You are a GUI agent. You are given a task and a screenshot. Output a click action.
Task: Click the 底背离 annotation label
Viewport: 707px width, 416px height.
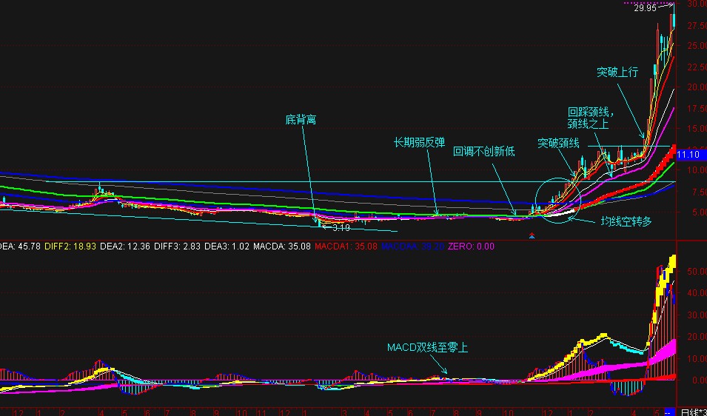tap(301, 120)
